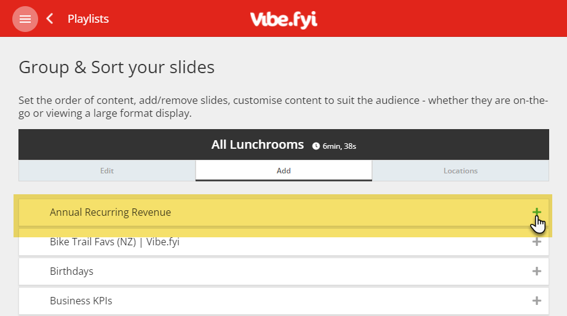Add the Birthdays slide with the plus icon
The image size is (567, 316).
click(x=537, y=271)
